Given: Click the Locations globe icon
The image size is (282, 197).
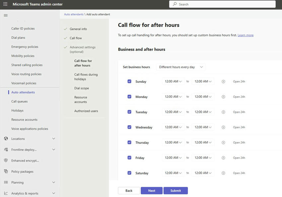Looking at the screenshot, I should [x=6, y=139].
